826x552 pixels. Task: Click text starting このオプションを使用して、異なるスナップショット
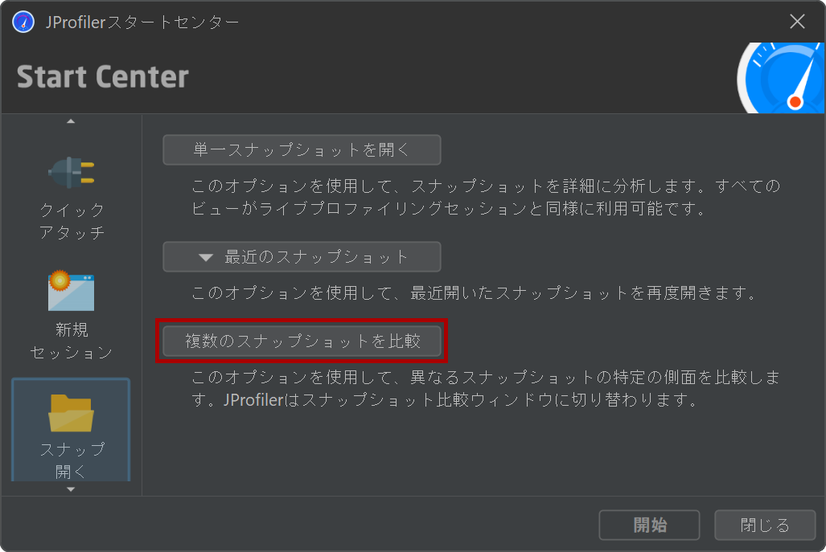click(485, 388)
